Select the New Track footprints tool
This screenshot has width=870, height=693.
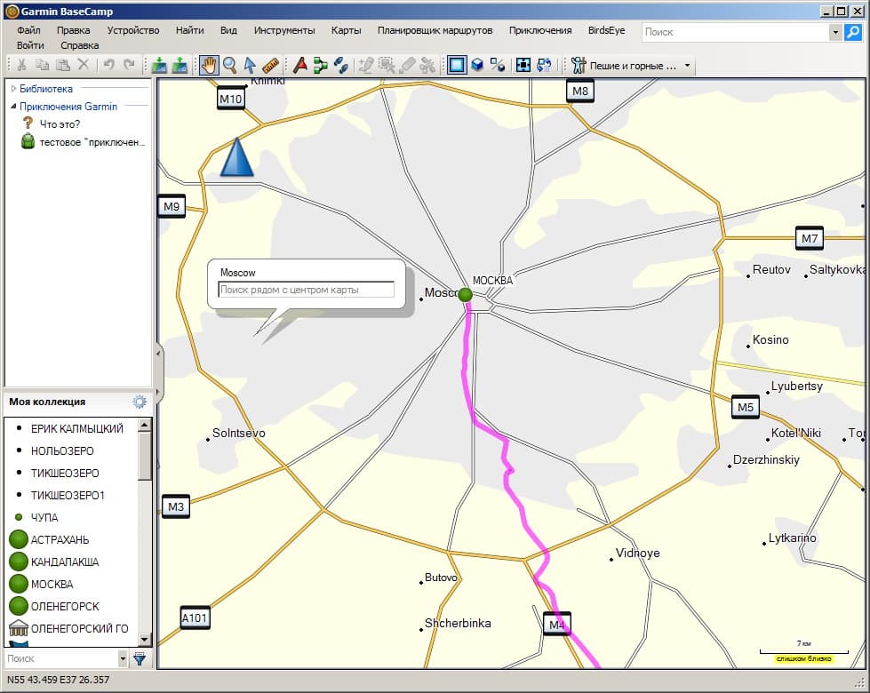(x=340, y=65)
